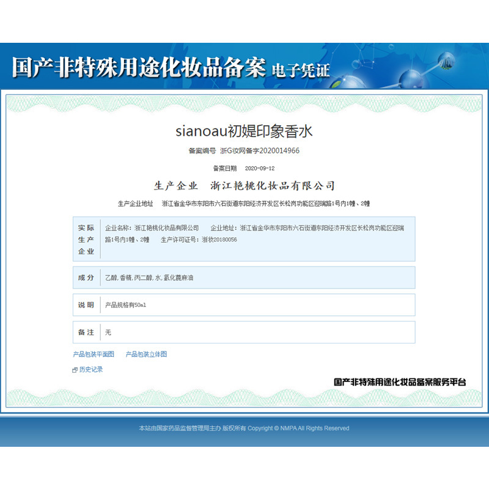The width and height of the screenshot is (489, 489).
Task: Click the 生产企业地址 label
Action: click(135, 204)
